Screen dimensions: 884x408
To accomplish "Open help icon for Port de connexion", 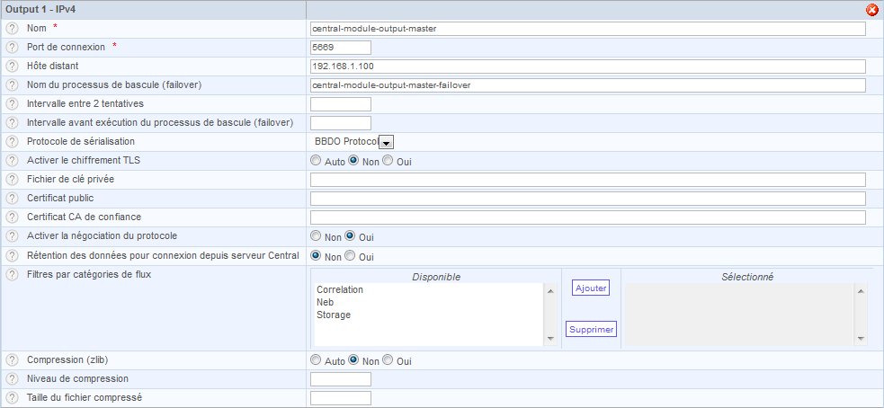I will [x=12, y=48].
